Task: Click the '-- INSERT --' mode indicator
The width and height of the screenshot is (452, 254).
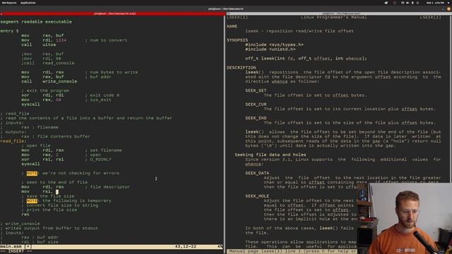Action: click(x=16, y=251)
